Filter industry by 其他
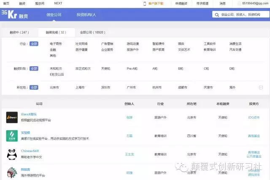The height and width of the screenshot is (180, 270). [53, 55]
